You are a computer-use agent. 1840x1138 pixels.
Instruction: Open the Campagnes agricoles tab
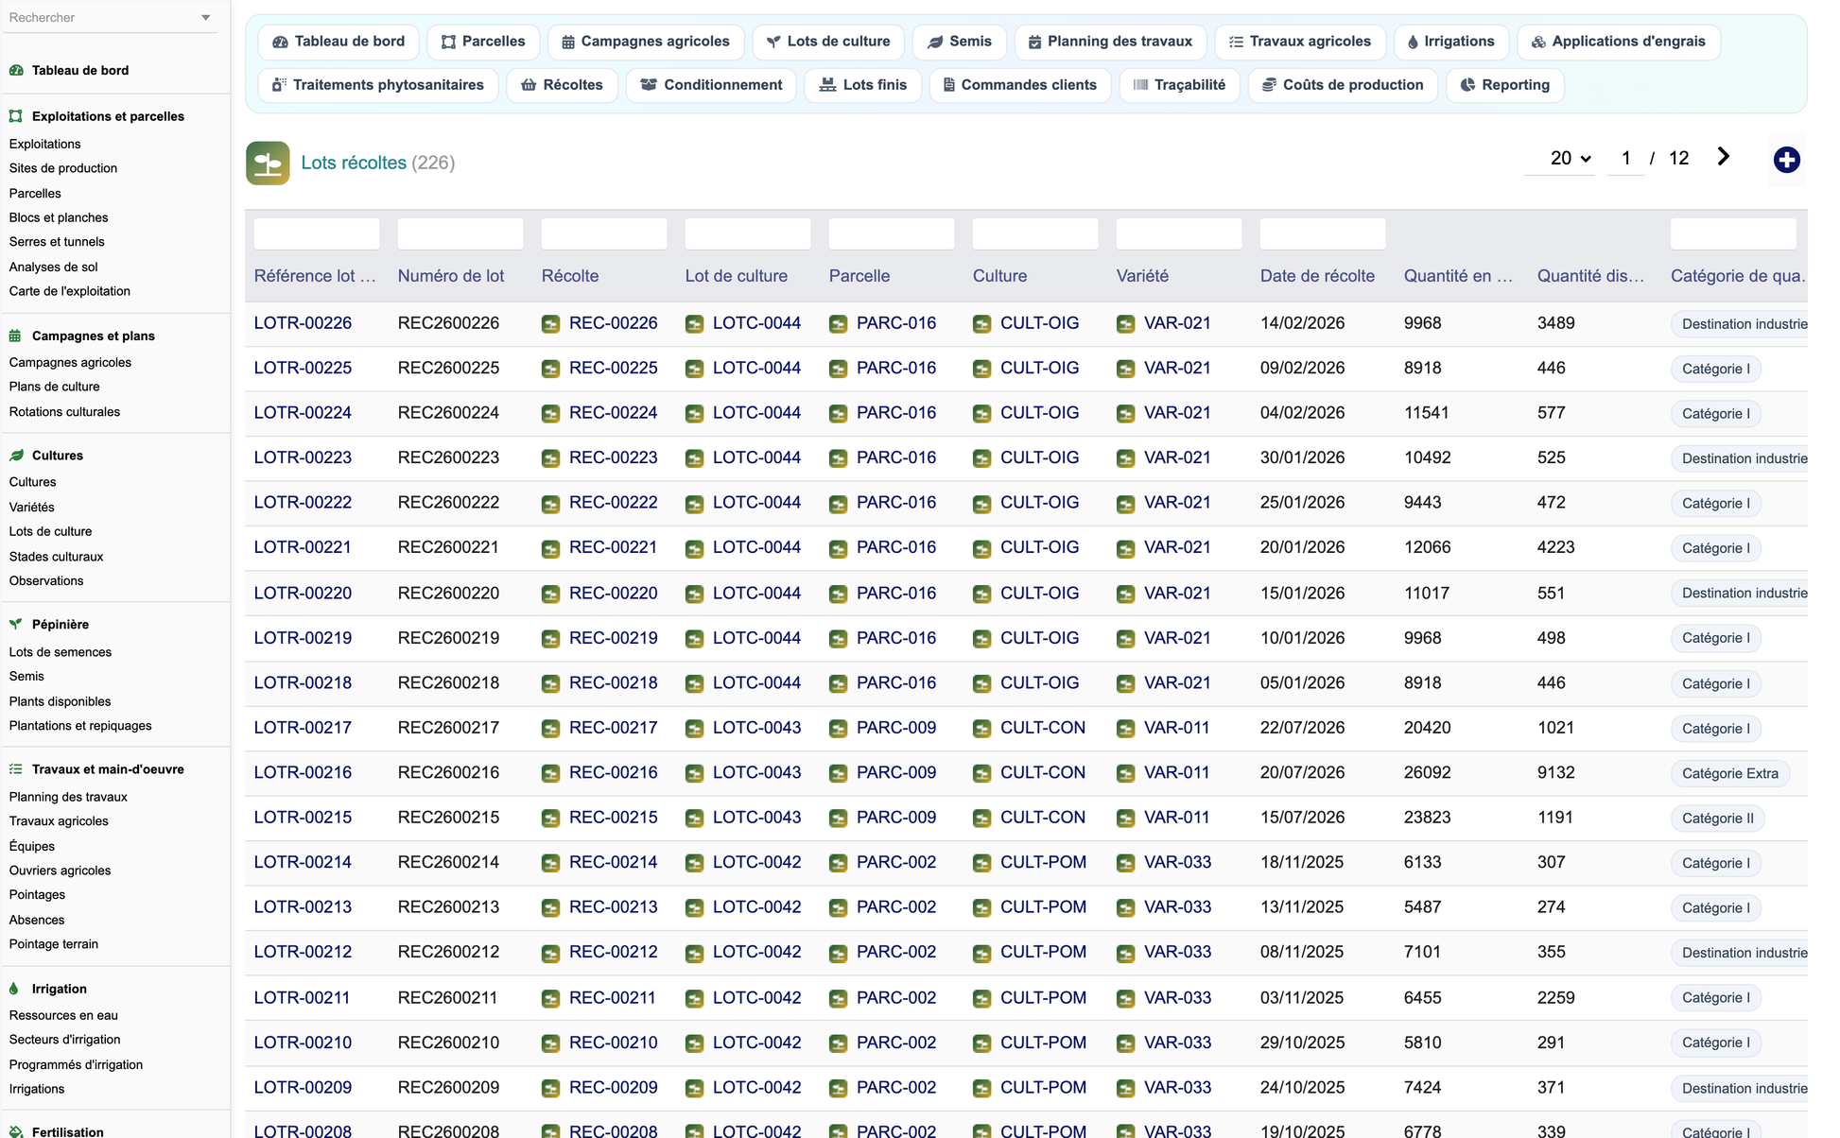[646, 42]
